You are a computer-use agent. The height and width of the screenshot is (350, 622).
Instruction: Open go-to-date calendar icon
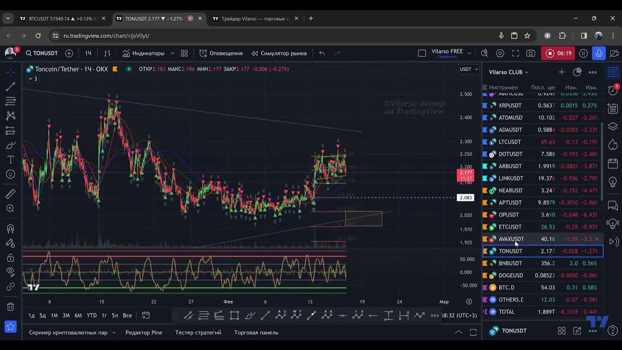point(145,315)
